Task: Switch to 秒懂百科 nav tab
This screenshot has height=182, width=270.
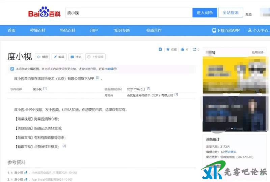Action: pyautogui.click(x=37, y=30)
